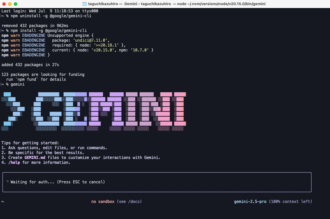Click the 'no sandbox' status text
This screenshot has height=219, width=330.
pos(103,201)
